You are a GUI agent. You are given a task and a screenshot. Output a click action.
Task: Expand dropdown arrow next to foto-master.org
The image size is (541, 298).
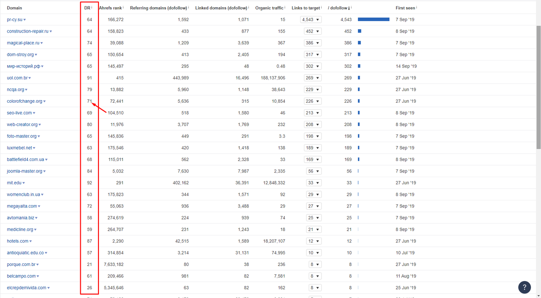tap(38, 137)
